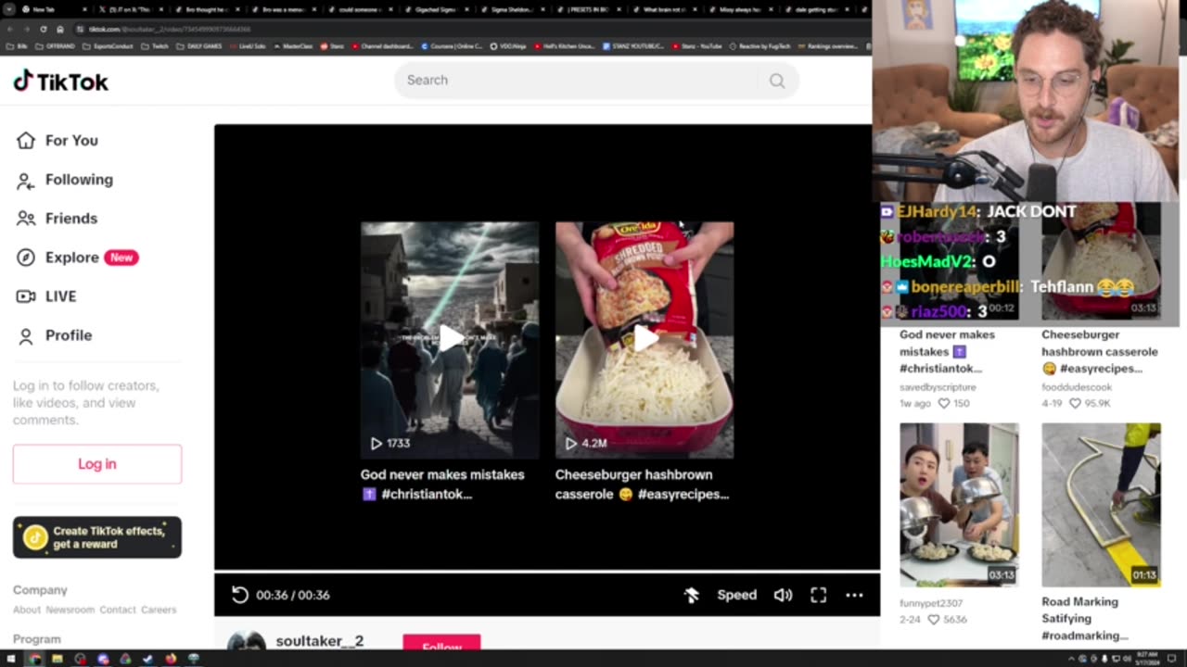This screenshot has height=667, width=1187.
Task: Switch to the What brain rot browser tab
Action: coord(664,9)
